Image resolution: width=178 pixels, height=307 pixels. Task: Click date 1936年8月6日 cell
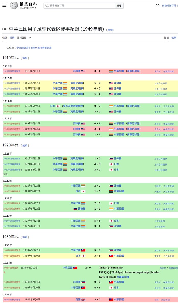[32, 300]
